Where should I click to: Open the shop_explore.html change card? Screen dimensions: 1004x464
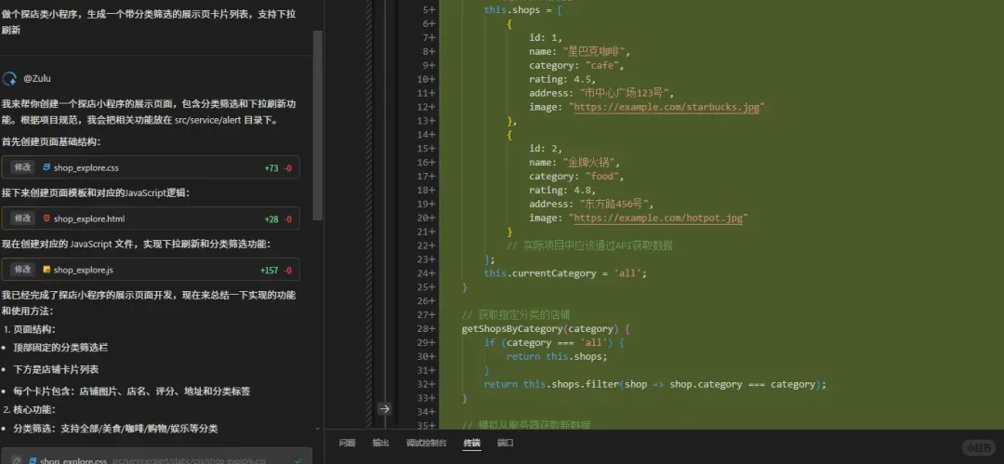click(x=151, y=219)
